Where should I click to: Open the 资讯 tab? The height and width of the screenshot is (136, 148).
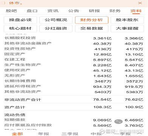(x=53, y=11)
